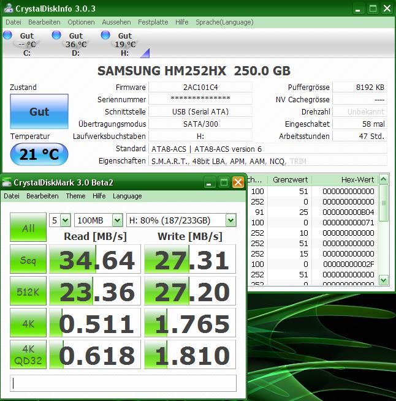Click the SAMSUNG HM252HX 250.0 GB heading
The image size is (396, 401).
(x=194, y=71)
